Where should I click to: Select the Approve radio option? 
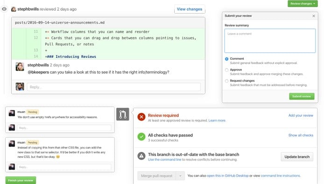tap(226, 70)
